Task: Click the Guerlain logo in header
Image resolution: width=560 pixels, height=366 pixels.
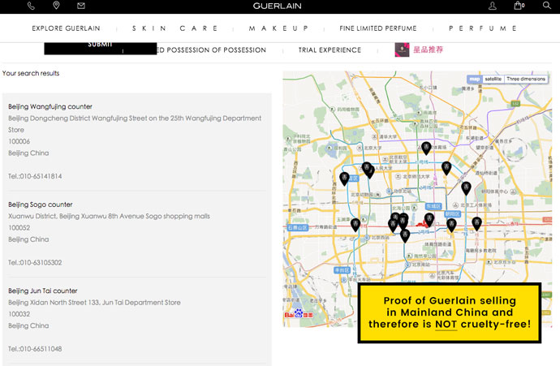Action: click(277, 6)
